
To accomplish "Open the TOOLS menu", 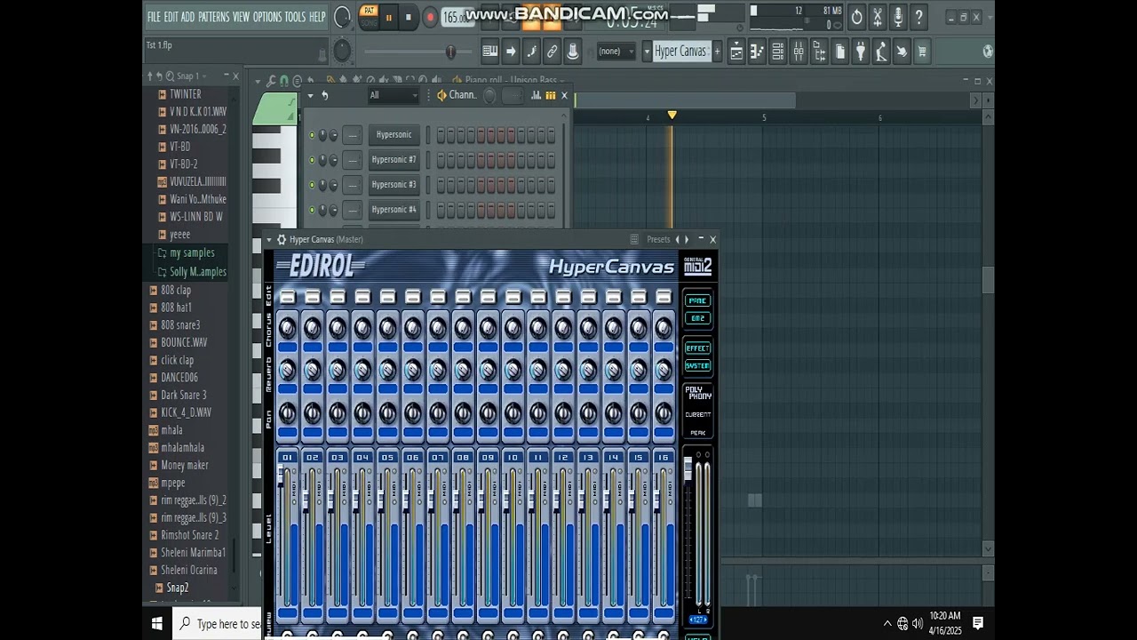I will pos(295,17).
